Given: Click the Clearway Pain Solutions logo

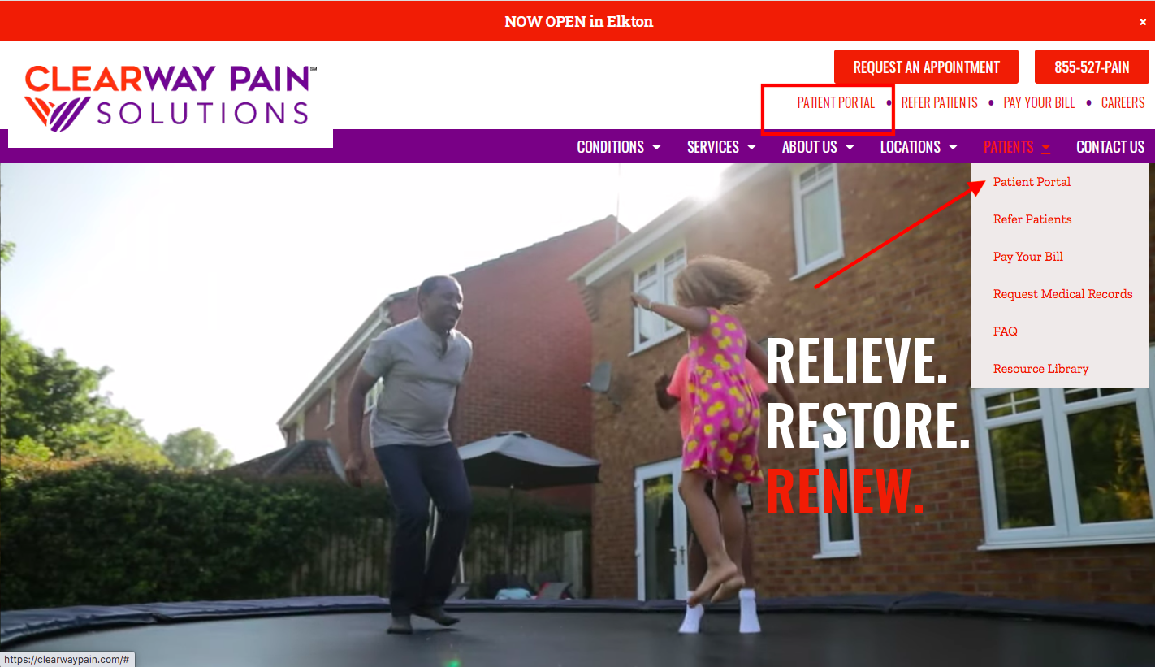Looking at the screenshot, I should point(171,98).
